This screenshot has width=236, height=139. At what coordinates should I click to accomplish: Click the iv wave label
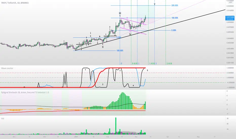(x=130, y=34)
